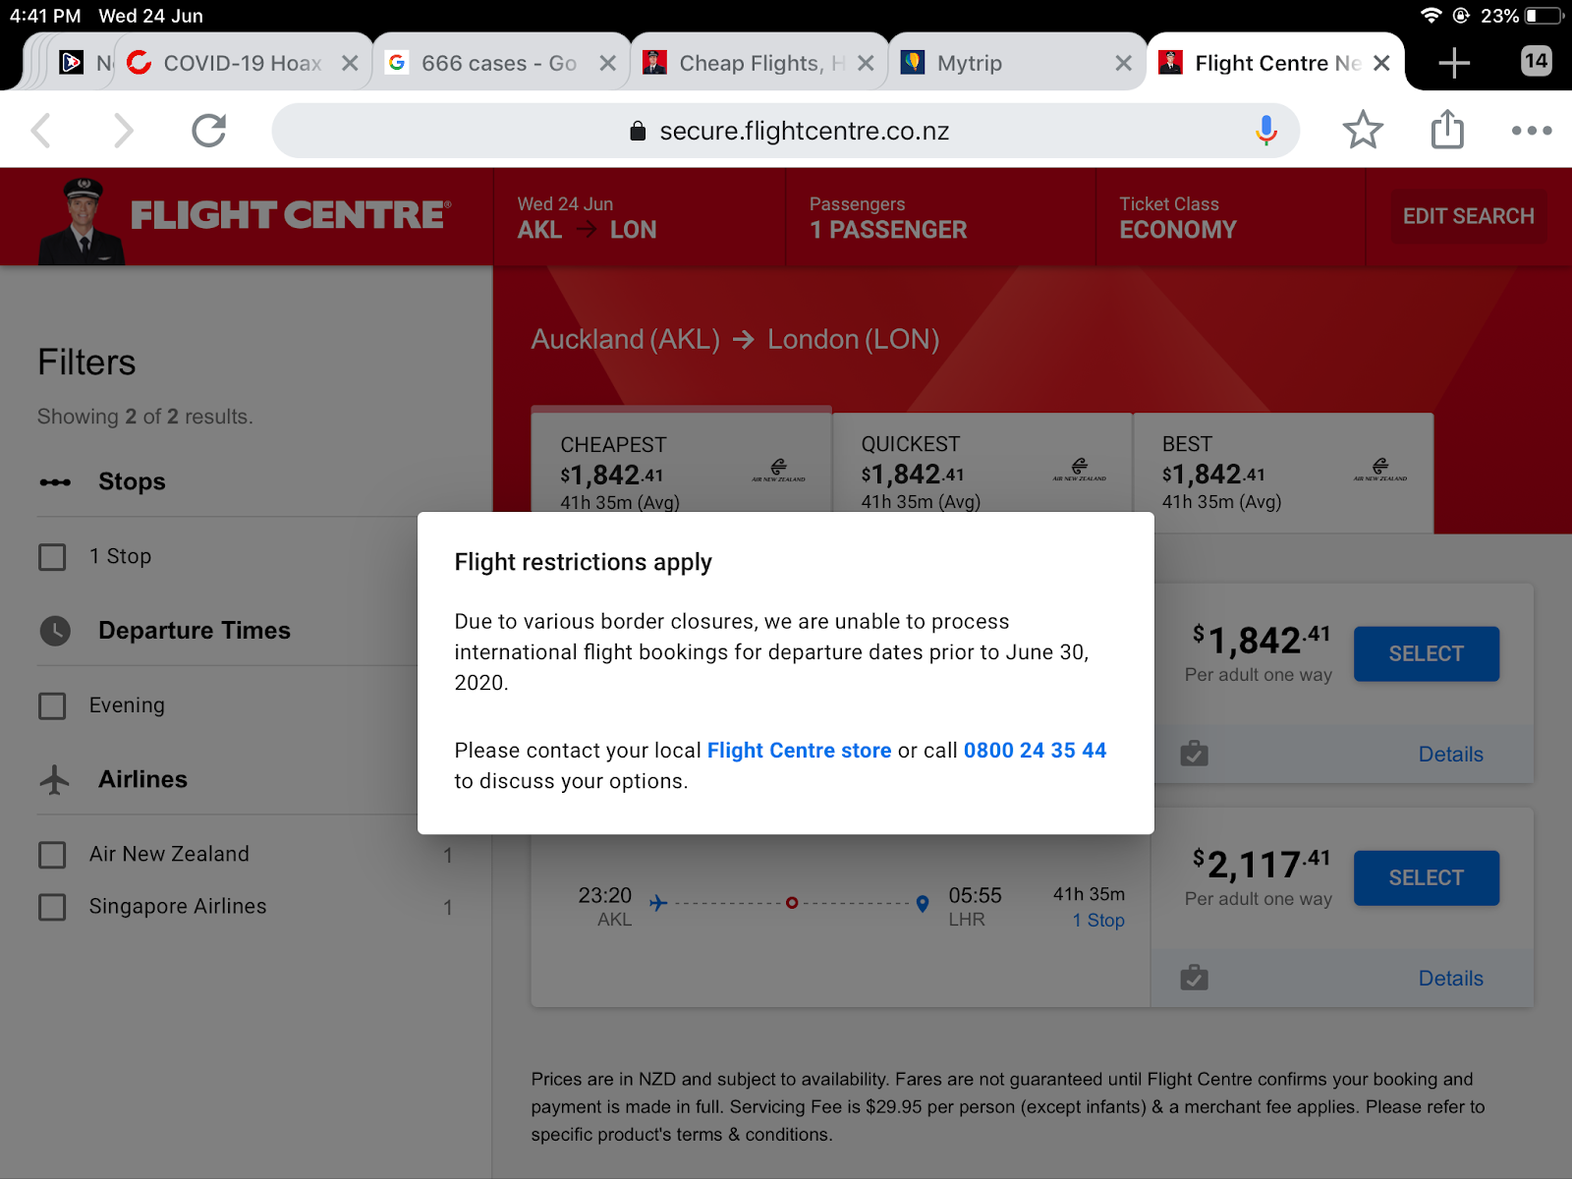1572x1179 pixels.
Task: Click the Stops filter dots icon
Action: coord(55,482)
